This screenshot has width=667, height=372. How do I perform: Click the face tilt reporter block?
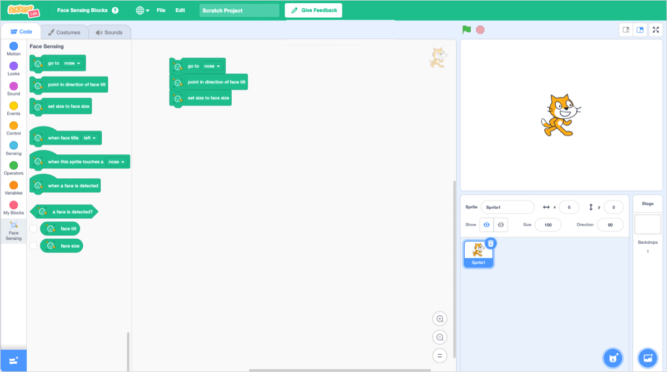tap(61, 228)
